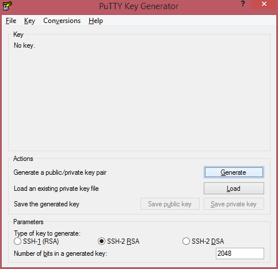
Task: Click the Save public key button
Action: 170,204
